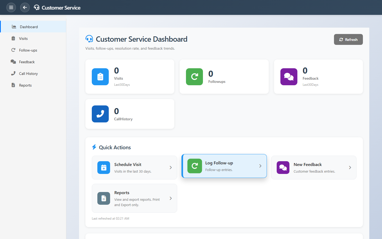Open Feedback page from sidebar
382x239 pixels.
point(27,62)
